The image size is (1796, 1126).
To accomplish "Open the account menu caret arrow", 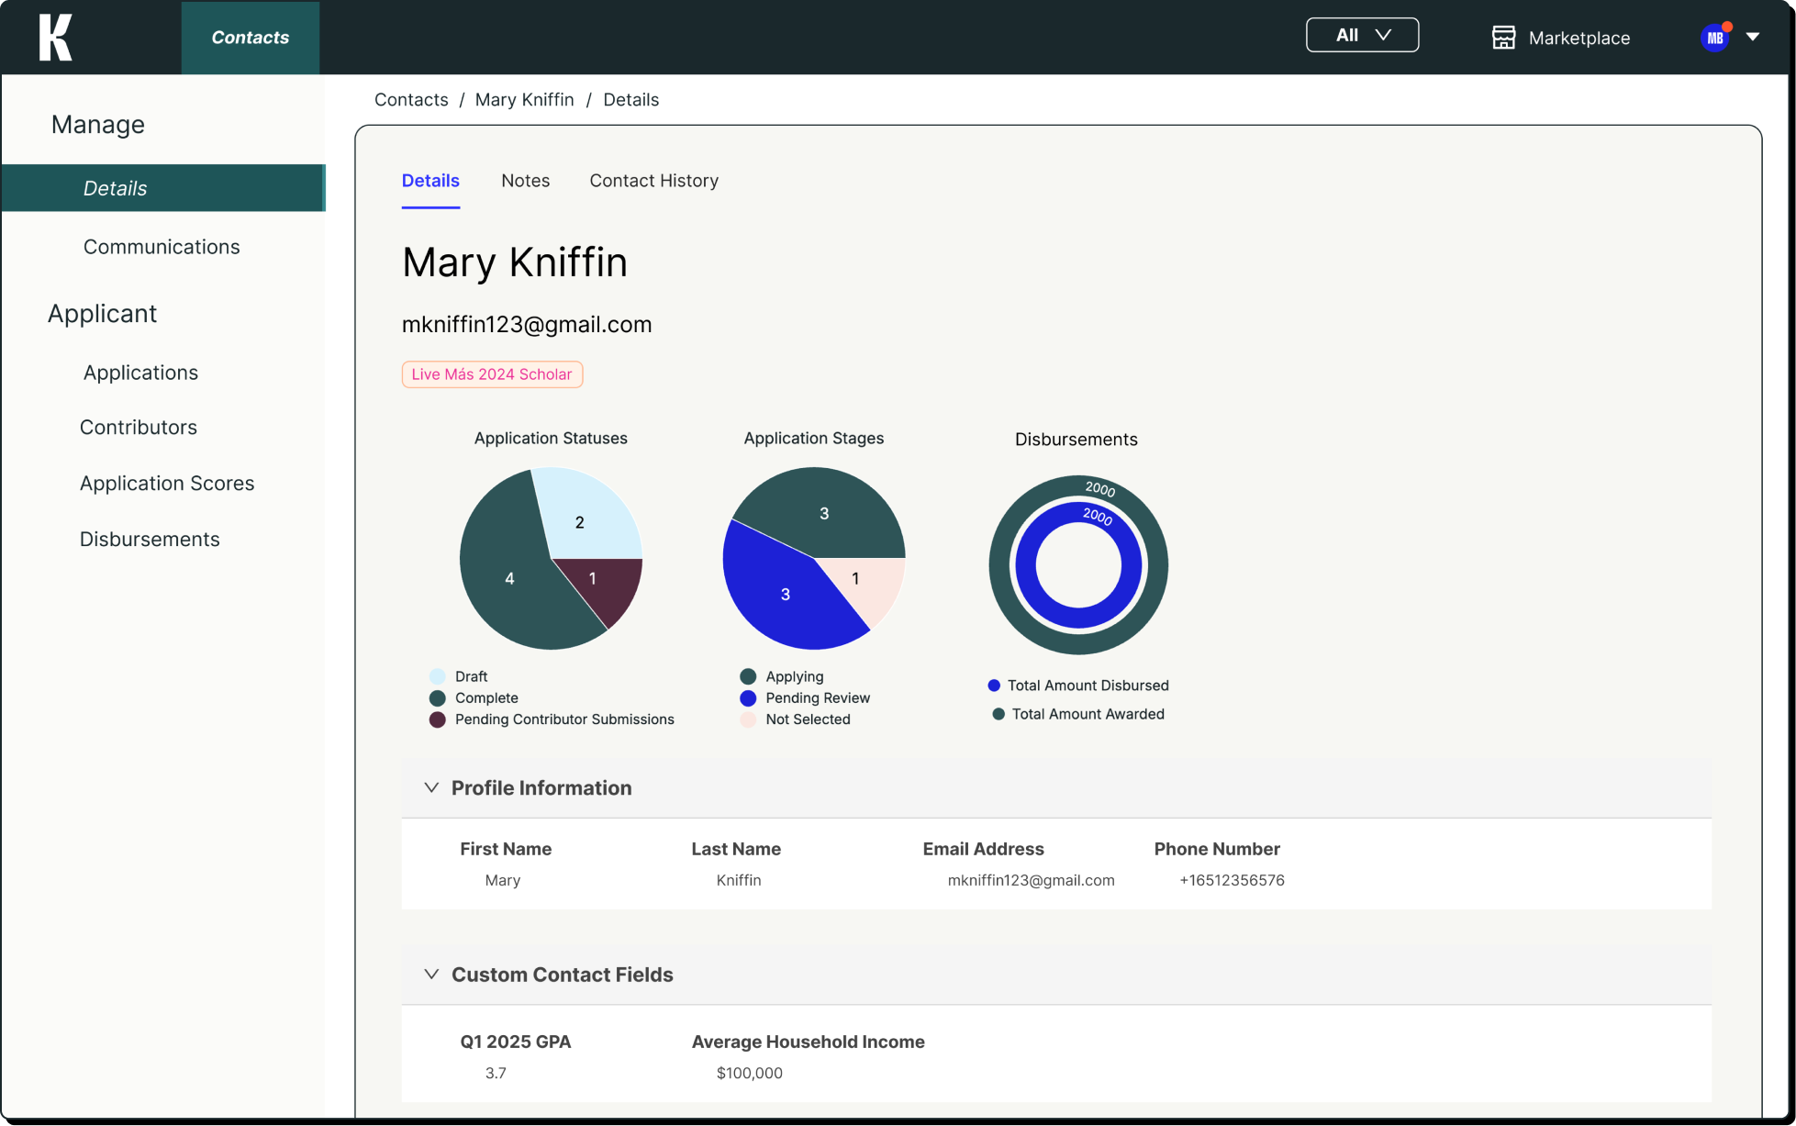I will [x=1753, y=38].
